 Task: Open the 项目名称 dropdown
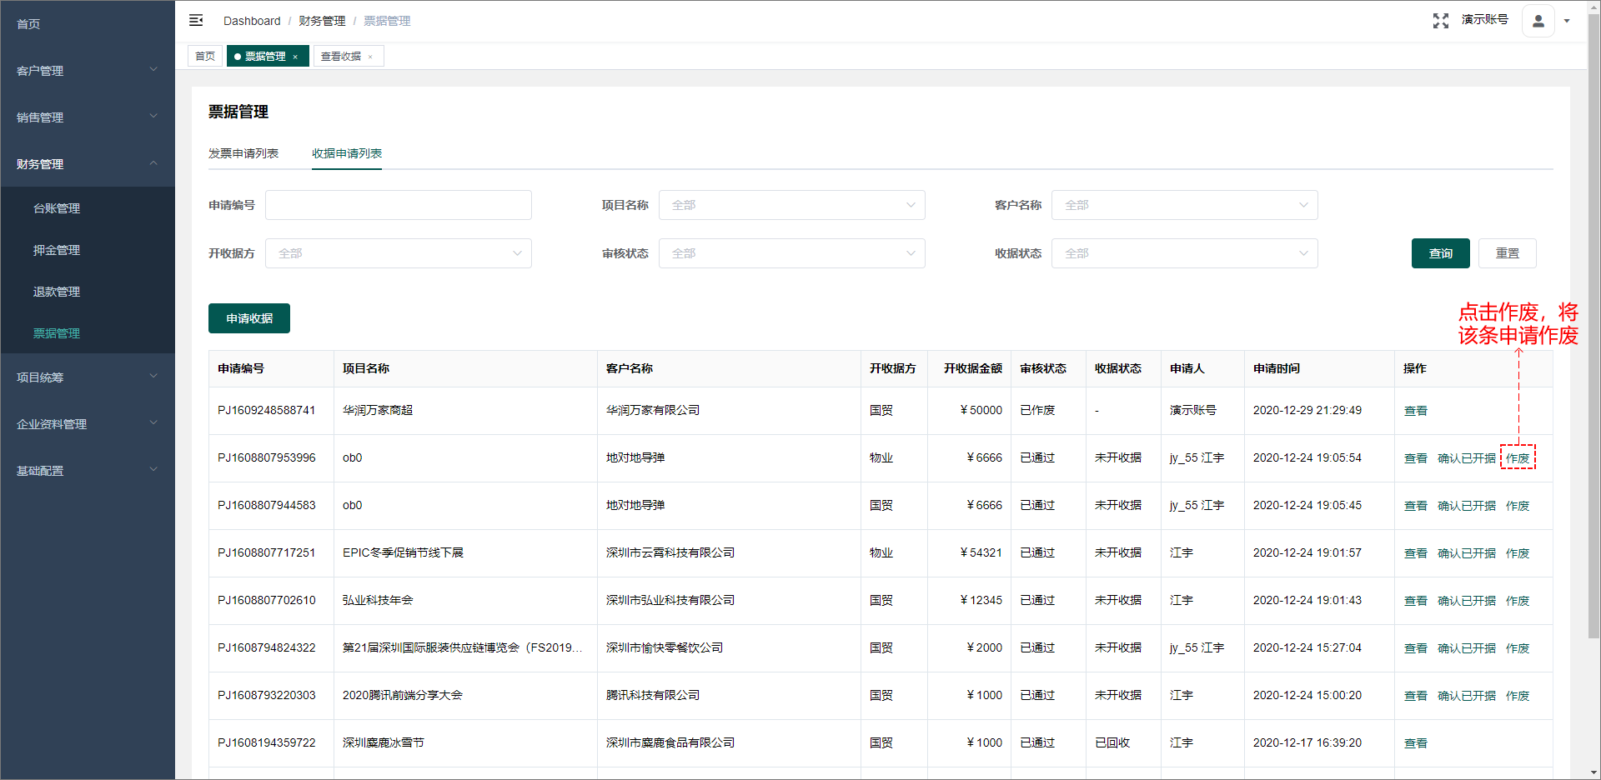[x=792, y=205]
